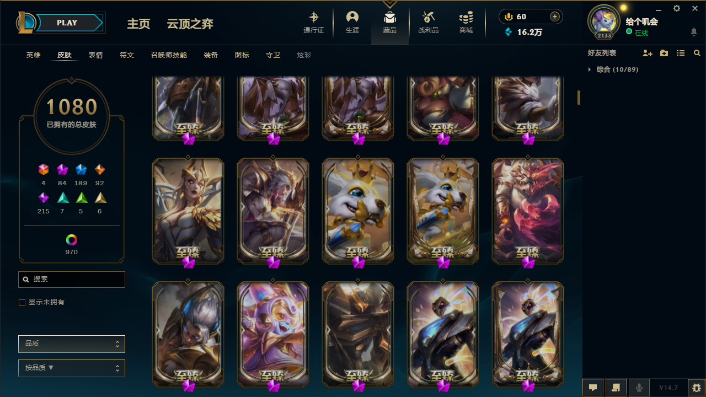
Task: Click the new folder icon in friends list
Action: pyautogui.click(x=664, y=53)
